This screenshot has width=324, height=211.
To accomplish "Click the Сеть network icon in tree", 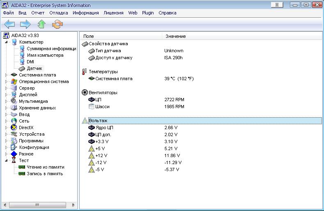I will point(14,121).
